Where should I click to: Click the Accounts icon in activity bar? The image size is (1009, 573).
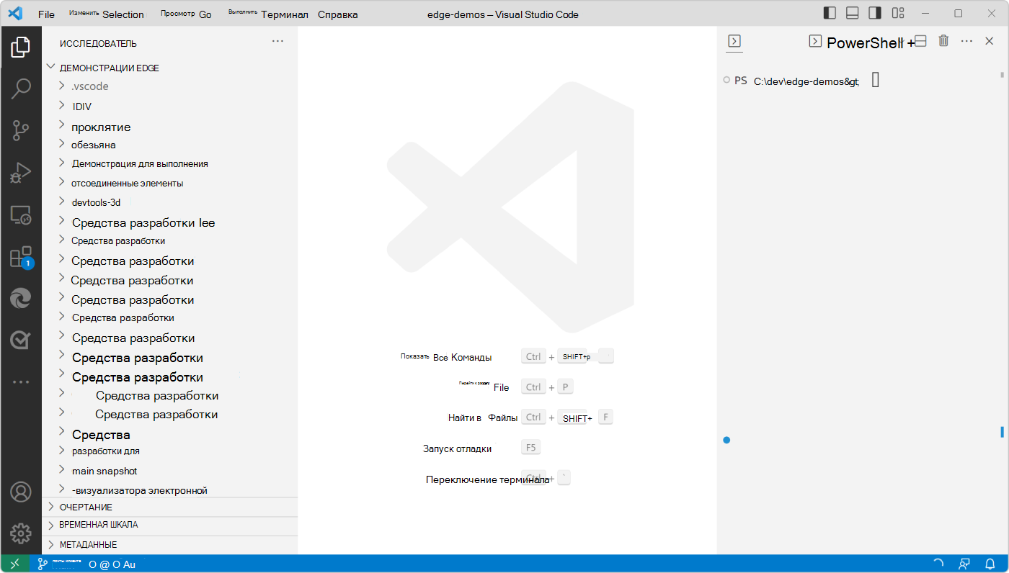coord(20,492)
